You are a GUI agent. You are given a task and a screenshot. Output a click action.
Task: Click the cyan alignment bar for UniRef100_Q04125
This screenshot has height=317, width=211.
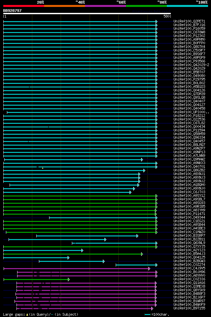36,258
